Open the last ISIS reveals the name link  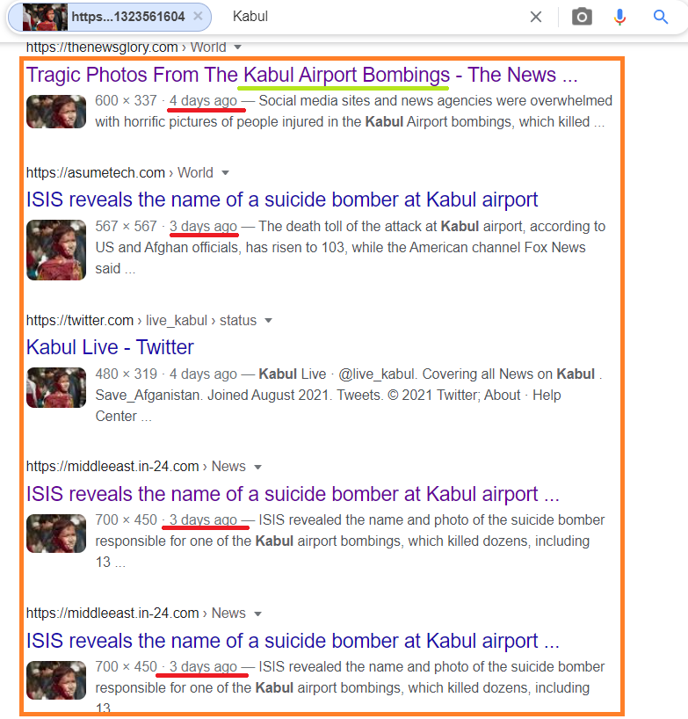coord(293,641)
